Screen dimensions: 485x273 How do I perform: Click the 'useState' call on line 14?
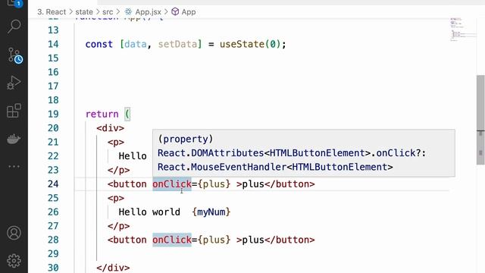(242, 44)
